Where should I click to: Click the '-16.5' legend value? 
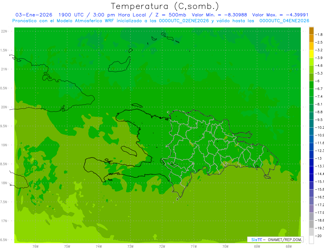point(320,197)
